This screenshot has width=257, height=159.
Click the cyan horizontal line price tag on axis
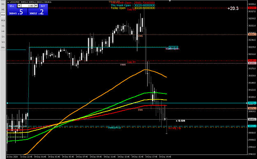pos(252,103)
